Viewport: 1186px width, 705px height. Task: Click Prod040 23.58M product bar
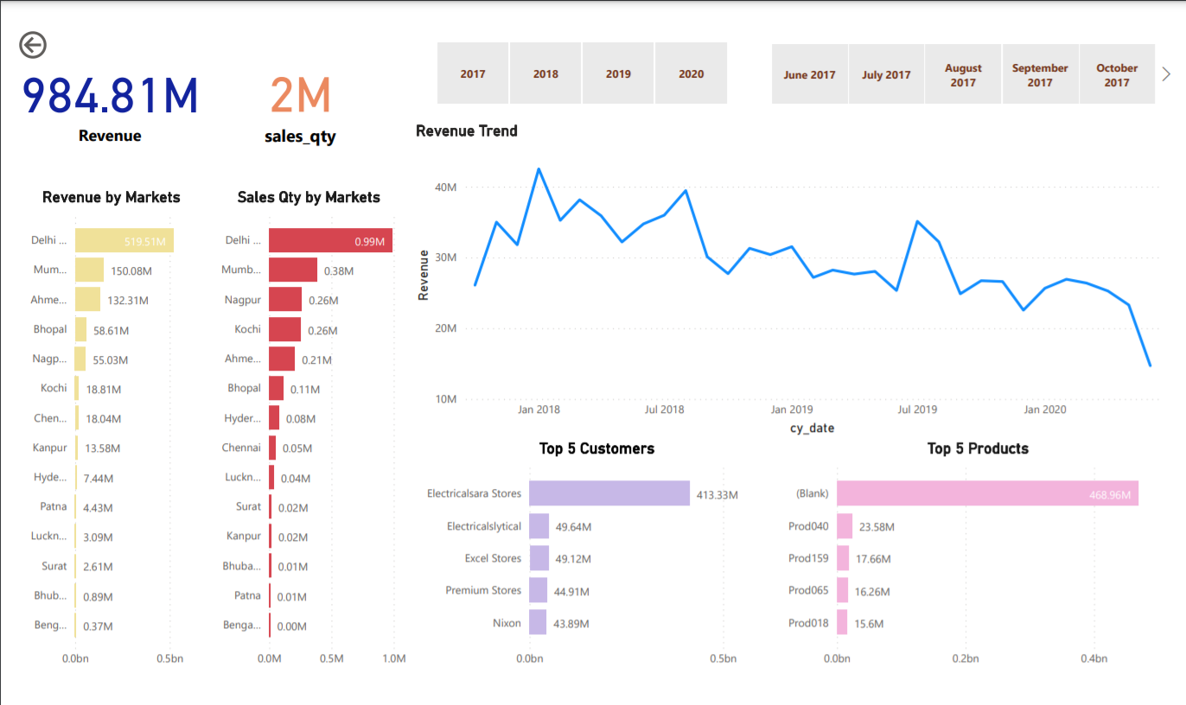coord(845,526)
